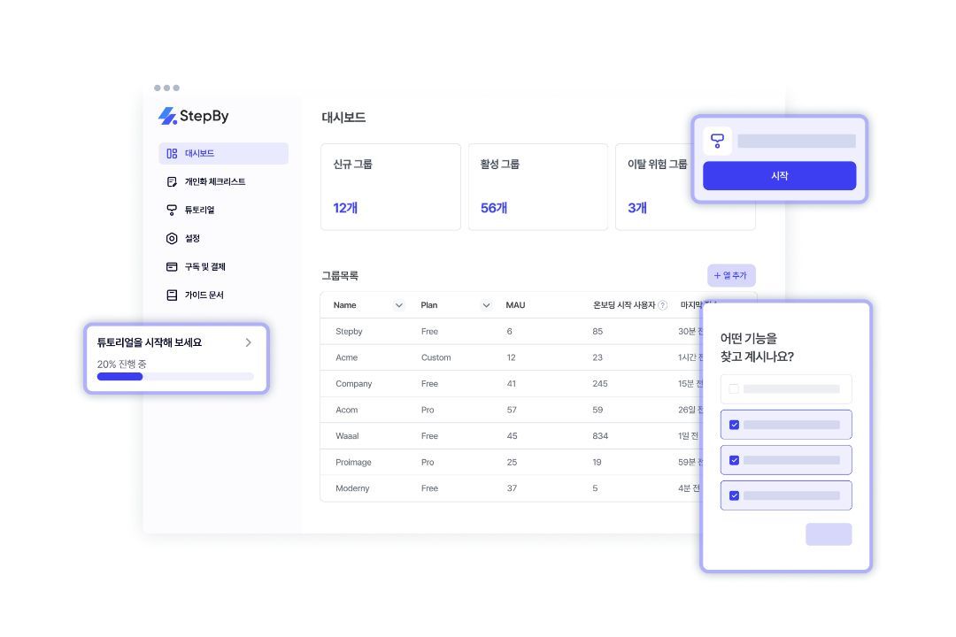
Task: Uncheck the last survey checkbox
Action: click(734, 495)
